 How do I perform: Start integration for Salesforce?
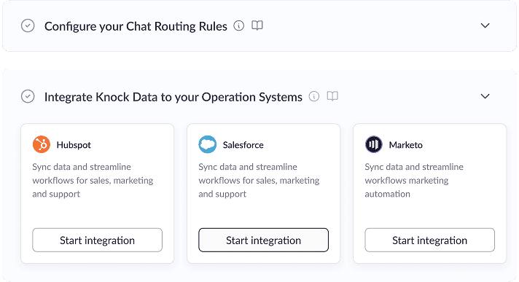(x=263, y=240)
